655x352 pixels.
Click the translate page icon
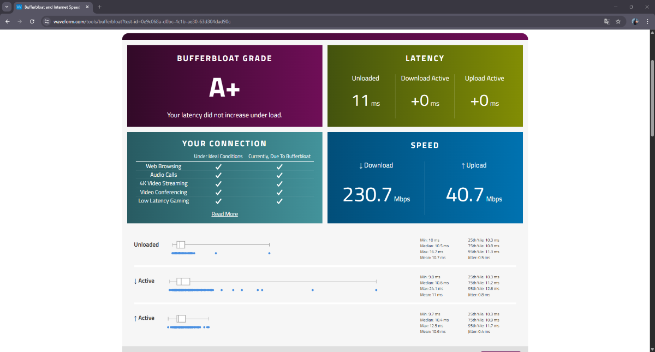point(606,21)
